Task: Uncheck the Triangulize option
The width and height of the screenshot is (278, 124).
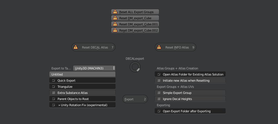Action: pos(53,86)
